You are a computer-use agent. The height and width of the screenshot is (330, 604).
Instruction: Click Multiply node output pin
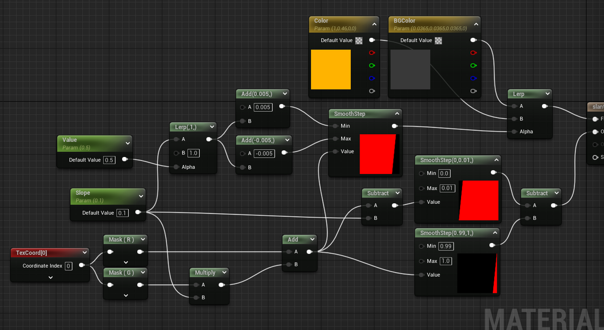point(221,285)
